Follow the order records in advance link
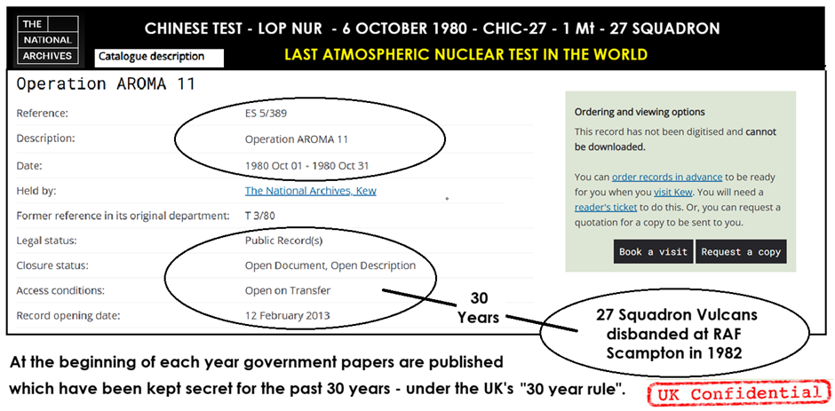 pyautogui.click(x=667, y=177)
